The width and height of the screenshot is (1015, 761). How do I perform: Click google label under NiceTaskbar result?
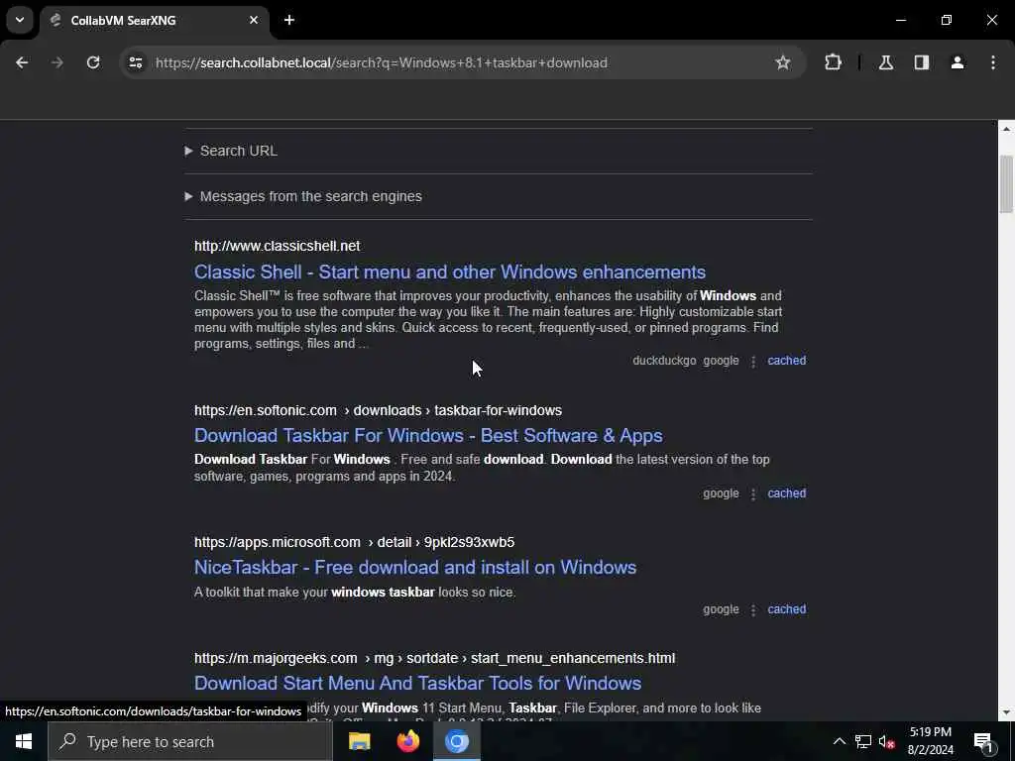[721, 609]
